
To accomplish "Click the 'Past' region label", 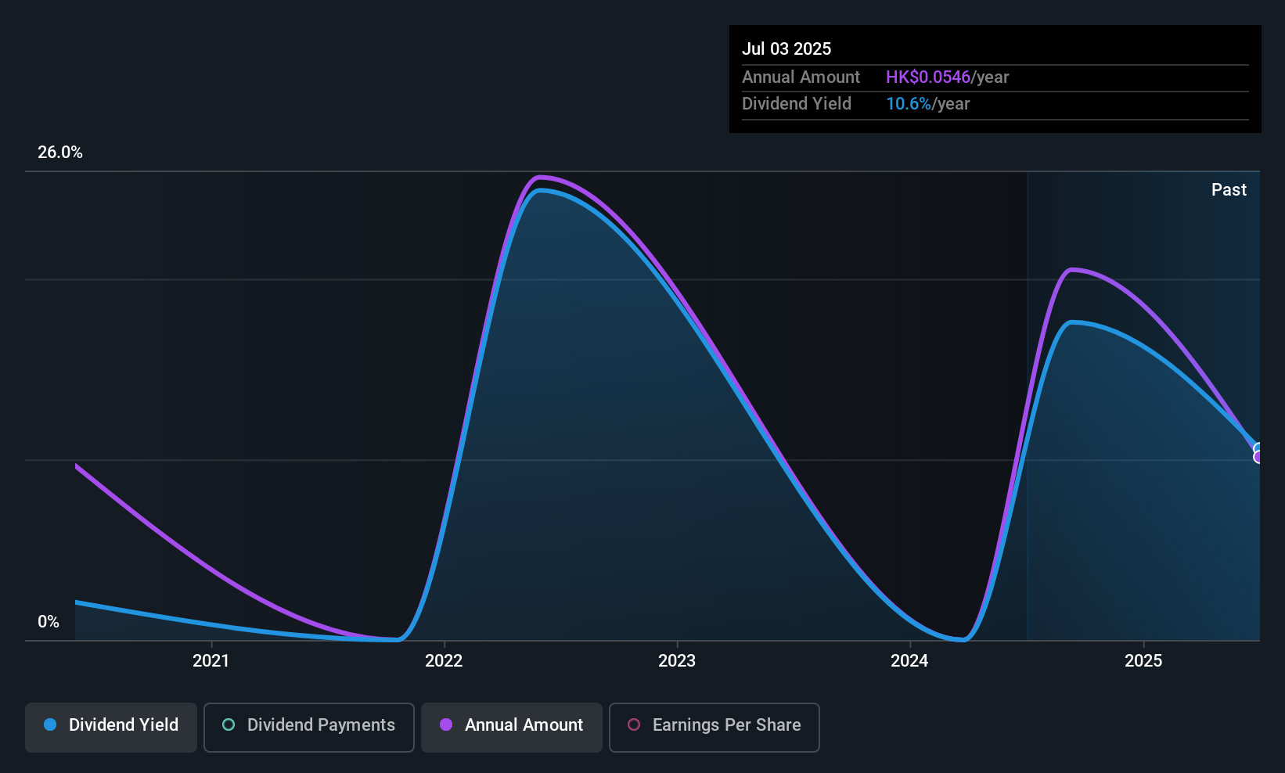I will click(x=1229, y=190).
